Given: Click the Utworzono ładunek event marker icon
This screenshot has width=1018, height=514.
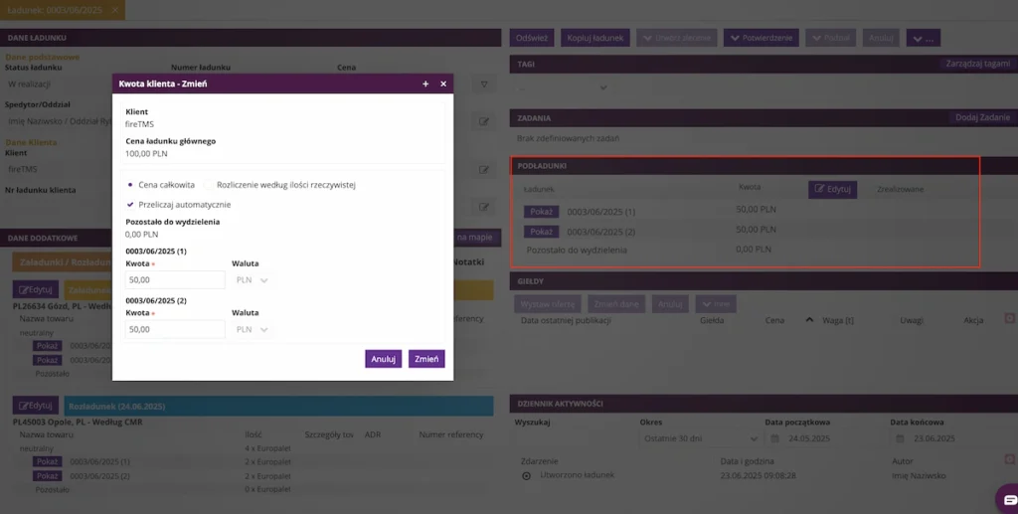Looking at the screenshot, I should tap(527, 475).
